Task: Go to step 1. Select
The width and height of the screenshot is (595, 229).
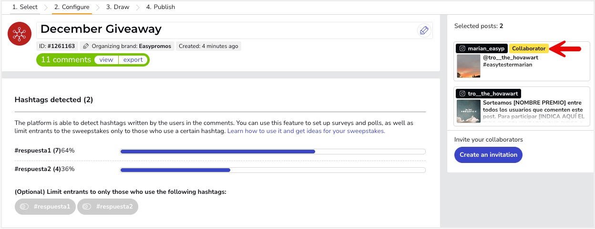Action: click(x=25, y=7)
